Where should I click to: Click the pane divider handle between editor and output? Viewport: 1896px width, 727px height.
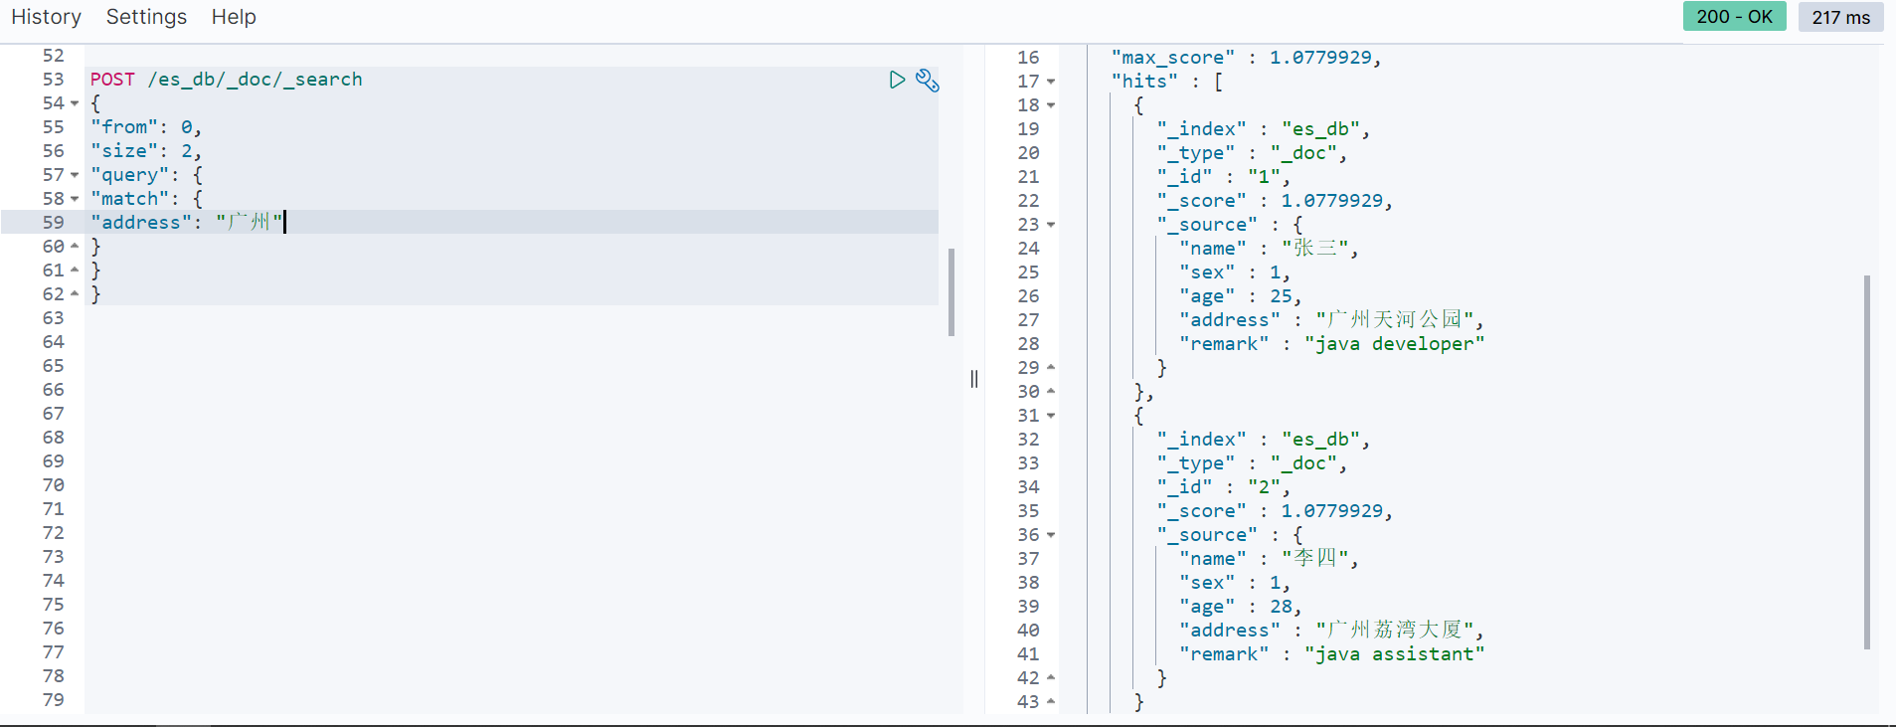[x=974, y=379]
